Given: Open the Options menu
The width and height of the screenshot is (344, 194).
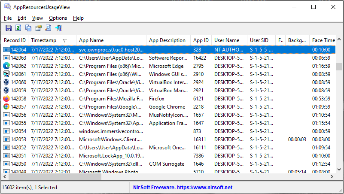Looking at the screenshot, I should point(58,18).
